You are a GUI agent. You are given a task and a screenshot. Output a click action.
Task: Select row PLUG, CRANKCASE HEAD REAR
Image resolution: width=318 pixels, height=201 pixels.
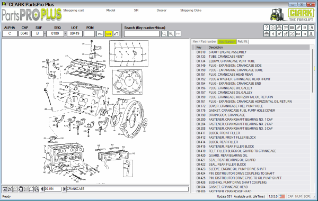[251, 75]
